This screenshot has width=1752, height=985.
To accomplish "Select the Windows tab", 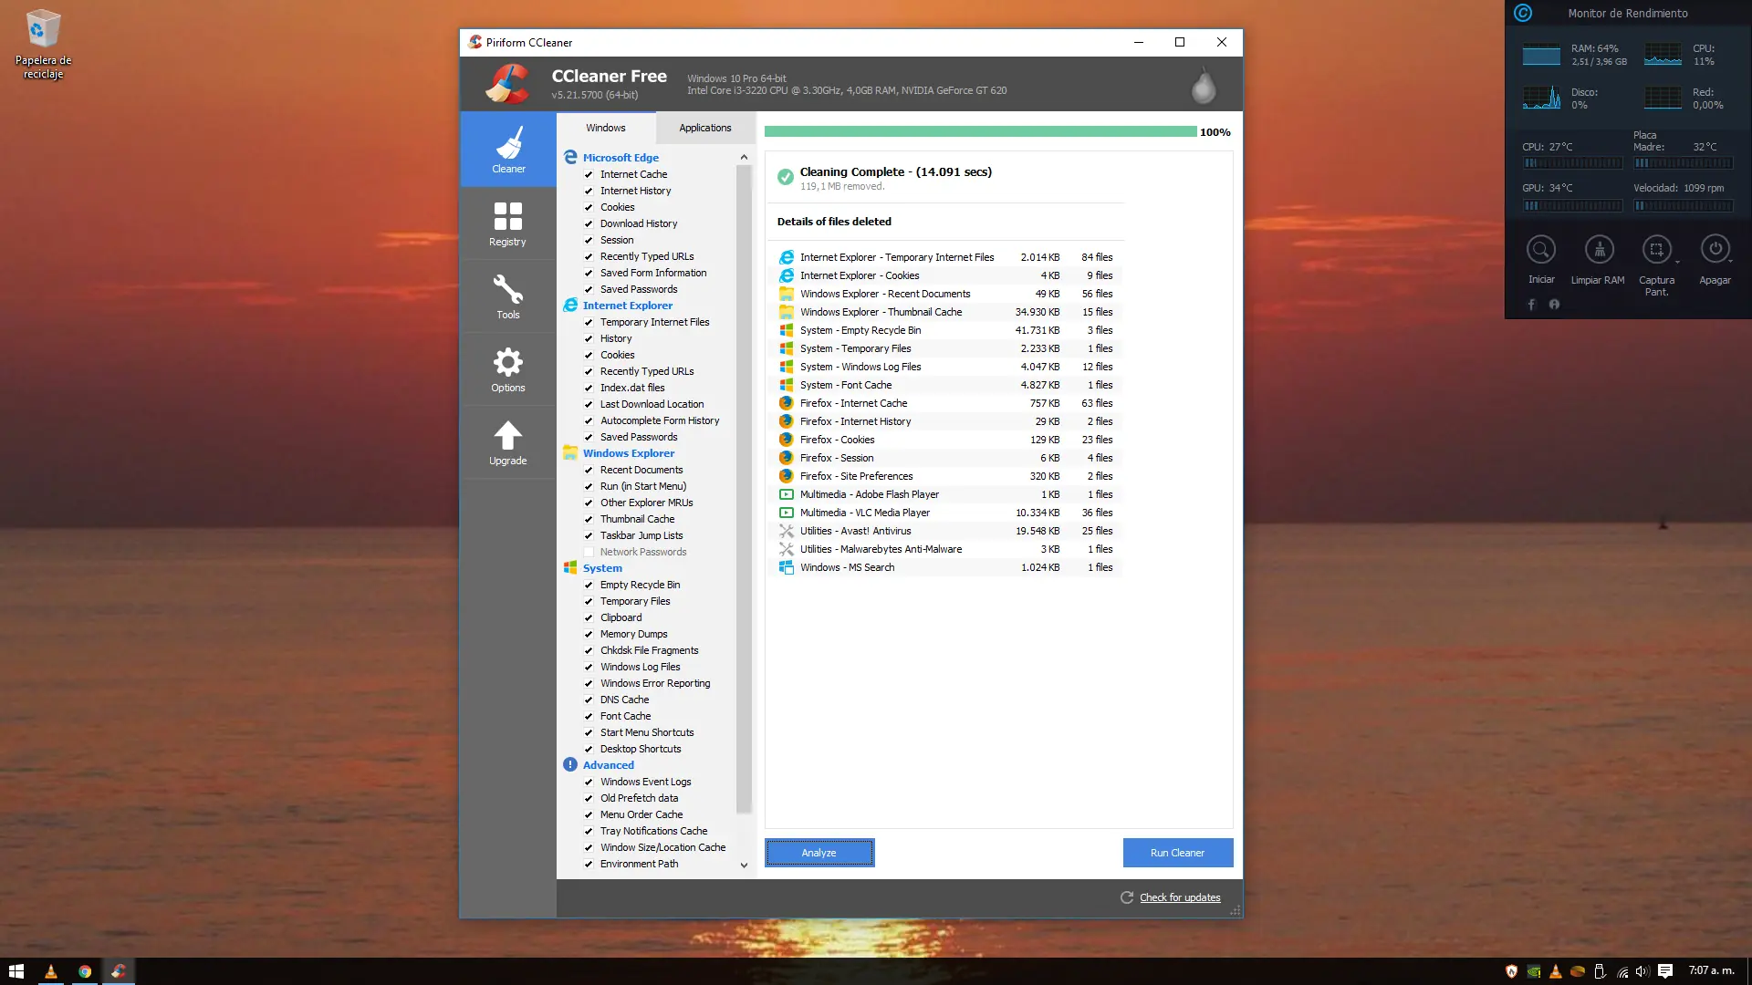I will (x=606, y=128).
